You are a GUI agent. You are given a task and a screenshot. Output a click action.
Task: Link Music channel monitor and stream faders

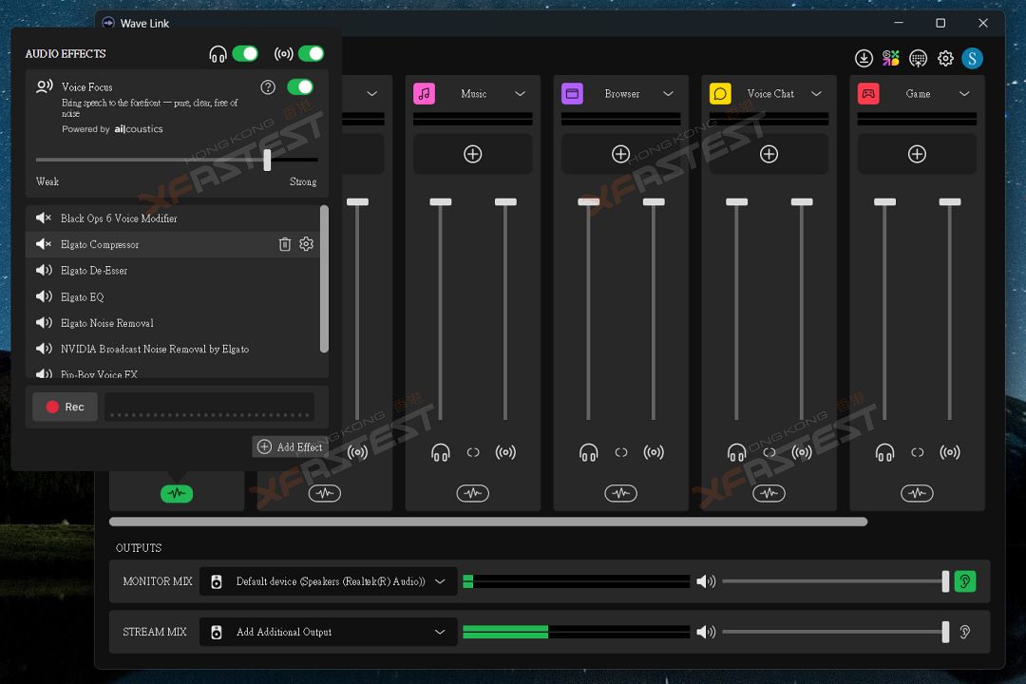click(x=473, y=452)
